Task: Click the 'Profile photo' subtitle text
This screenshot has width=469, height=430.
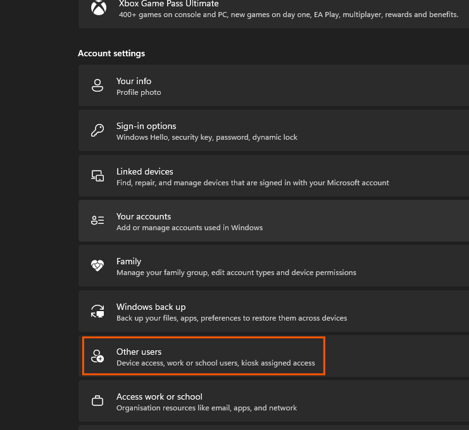Action: tap(139, 92)
